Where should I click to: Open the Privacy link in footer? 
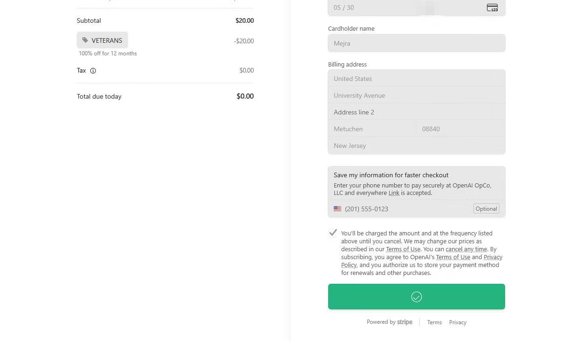[458, 322]
